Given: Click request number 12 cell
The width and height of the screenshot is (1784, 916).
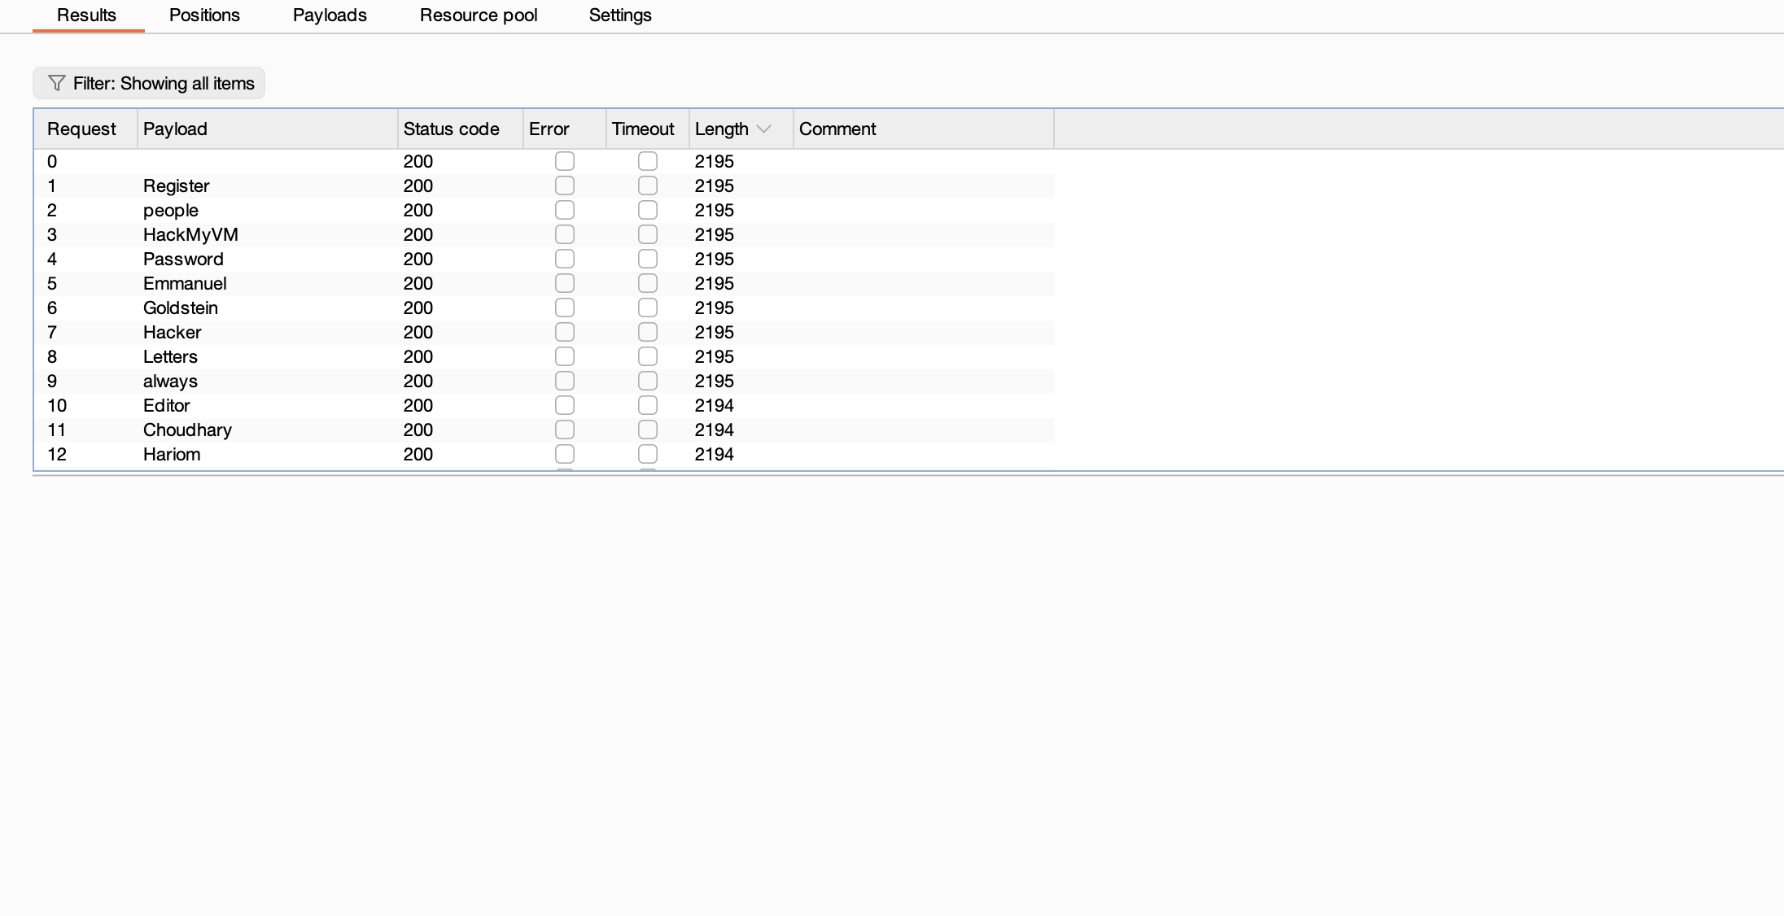Looking at the screenshot, I should tap(85, 454).
